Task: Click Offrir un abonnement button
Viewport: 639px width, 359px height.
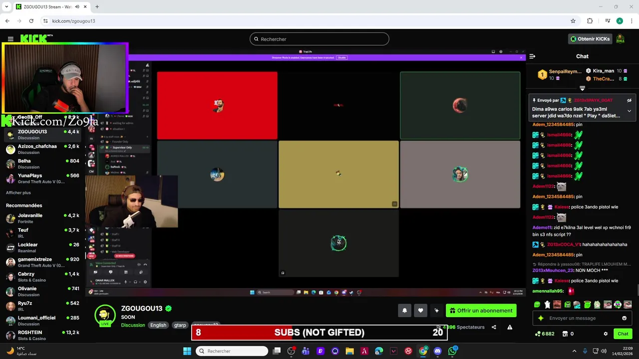Action: [481, 311]
